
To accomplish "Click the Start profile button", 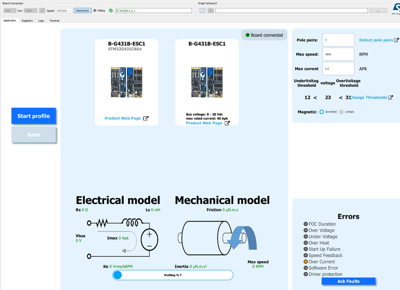I will [34, 116].
